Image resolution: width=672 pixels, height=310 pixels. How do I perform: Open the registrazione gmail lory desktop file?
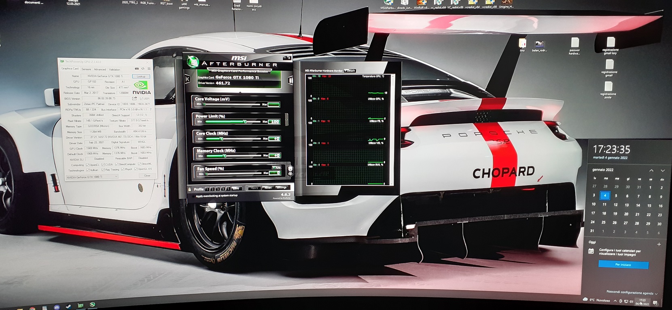tap(611, 46)
